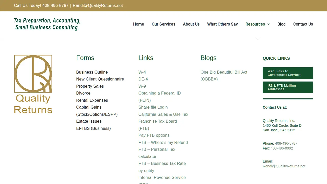Open the Home menu item
327x184 pixels.
point(138,24)
